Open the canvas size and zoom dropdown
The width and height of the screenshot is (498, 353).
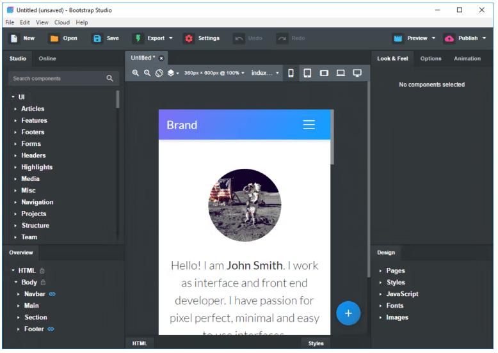[214, 73]
